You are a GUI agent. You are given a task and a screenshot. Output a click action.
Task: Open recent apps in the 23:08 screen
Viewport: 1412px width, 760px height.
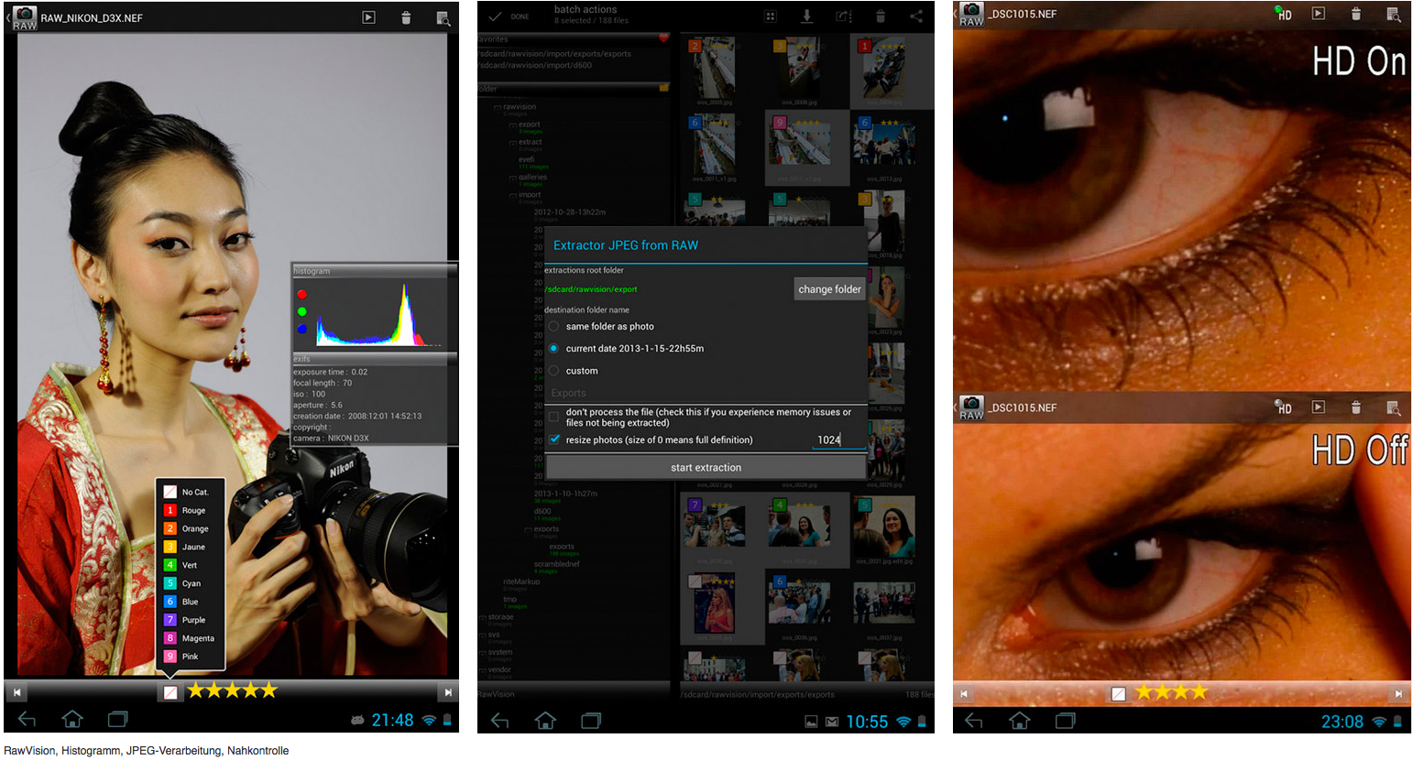1065,722
